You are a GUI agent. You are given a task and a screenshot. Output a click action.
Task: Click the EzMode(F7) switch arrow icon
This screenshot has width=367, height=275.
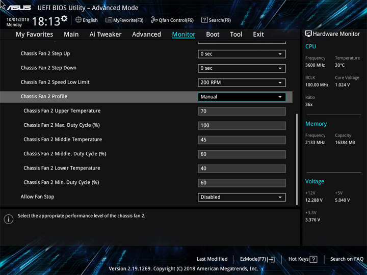pos(271,259)
